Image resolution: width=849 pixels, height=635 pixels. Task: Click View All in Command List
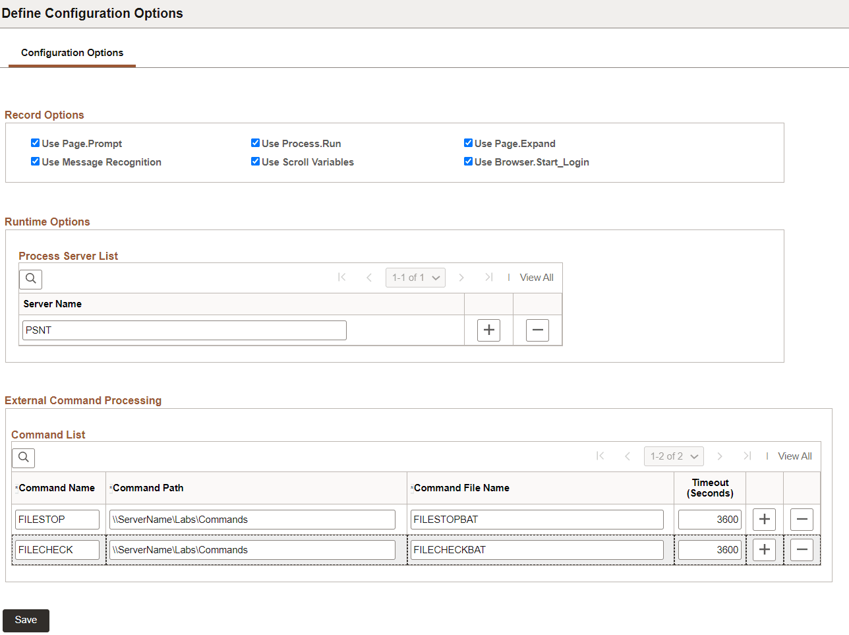tap(794, 456)
